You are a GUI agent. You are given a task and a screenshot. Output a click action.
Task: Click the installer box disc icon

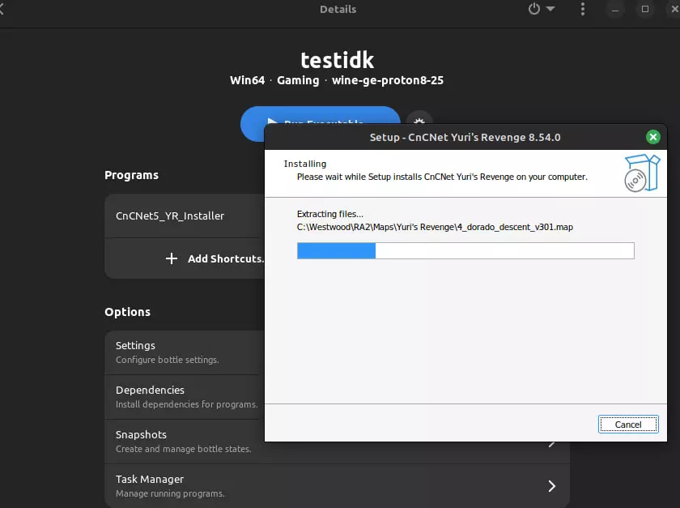click(642, 173)
